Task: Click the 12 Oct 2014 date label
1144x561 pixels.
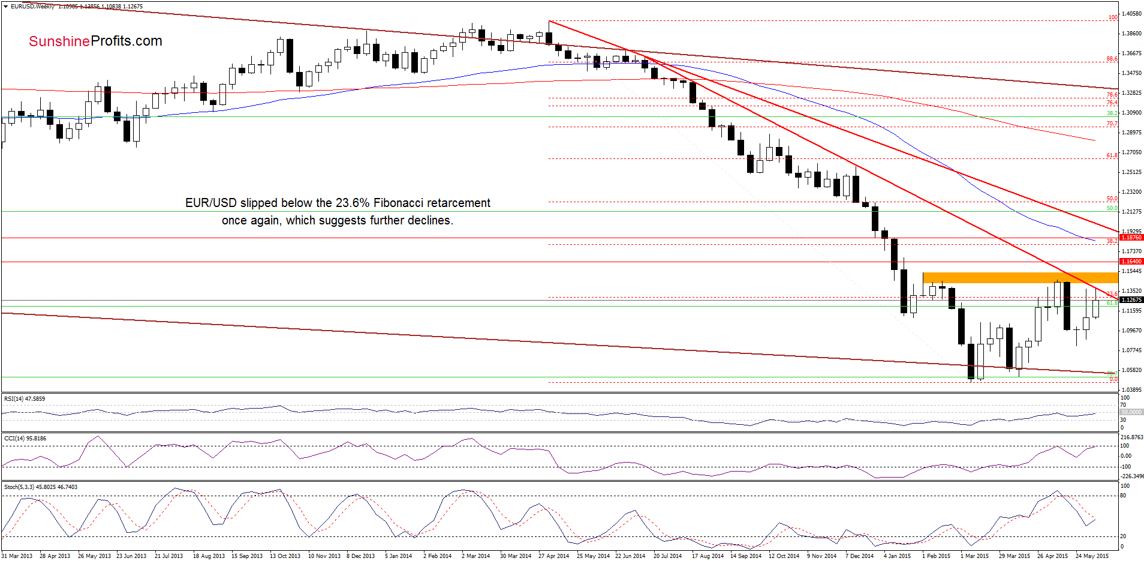Action: 784,556
